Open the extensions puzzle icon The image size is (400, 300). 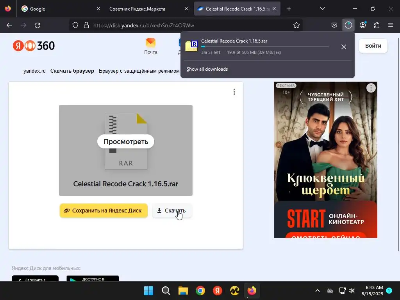(377, 25)
